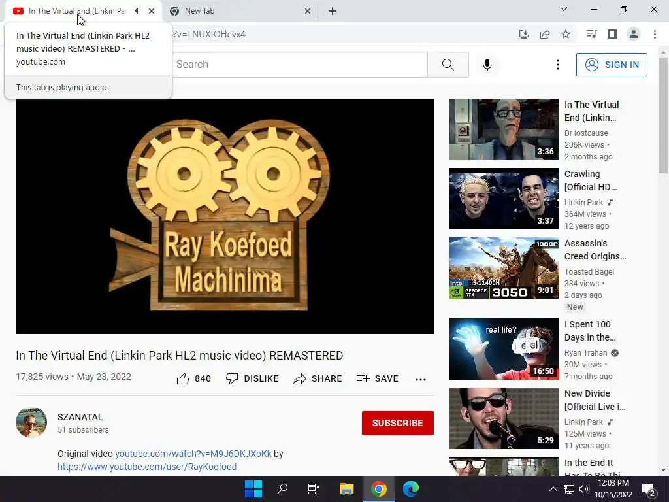This screenshot has width=669, height=502.
Task: Bookmark this page with the star icon
Action: coord(566,34)
